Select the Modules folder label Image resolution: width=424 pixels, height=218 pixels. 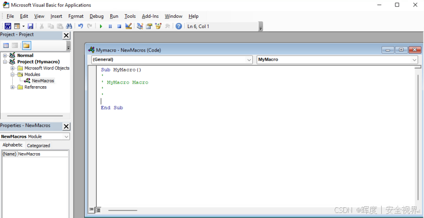pos(32,75)
